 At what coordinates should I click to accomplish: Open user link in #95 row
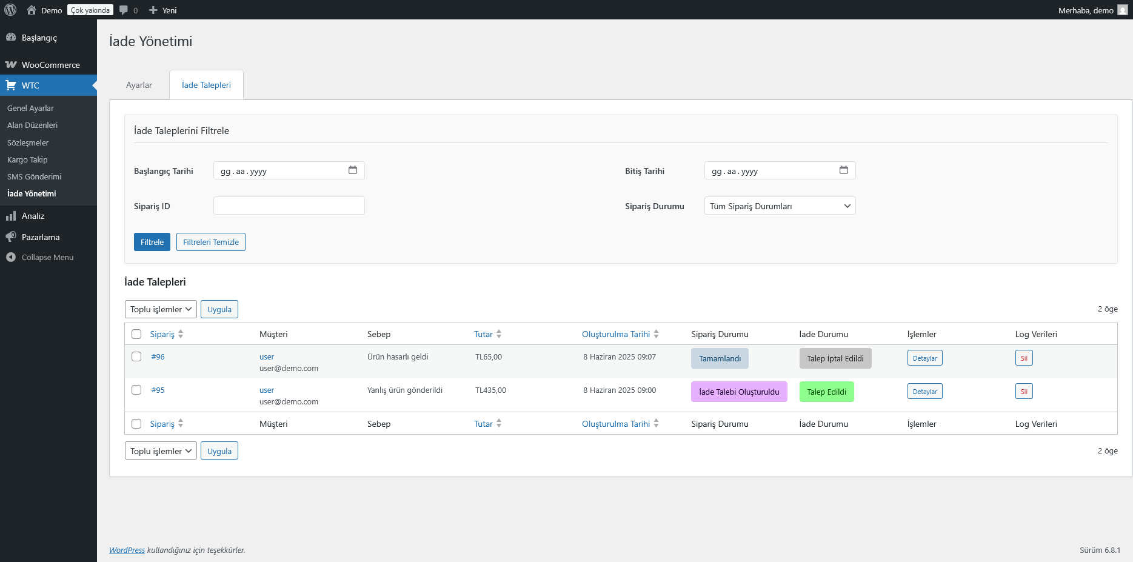coord(267,390)
